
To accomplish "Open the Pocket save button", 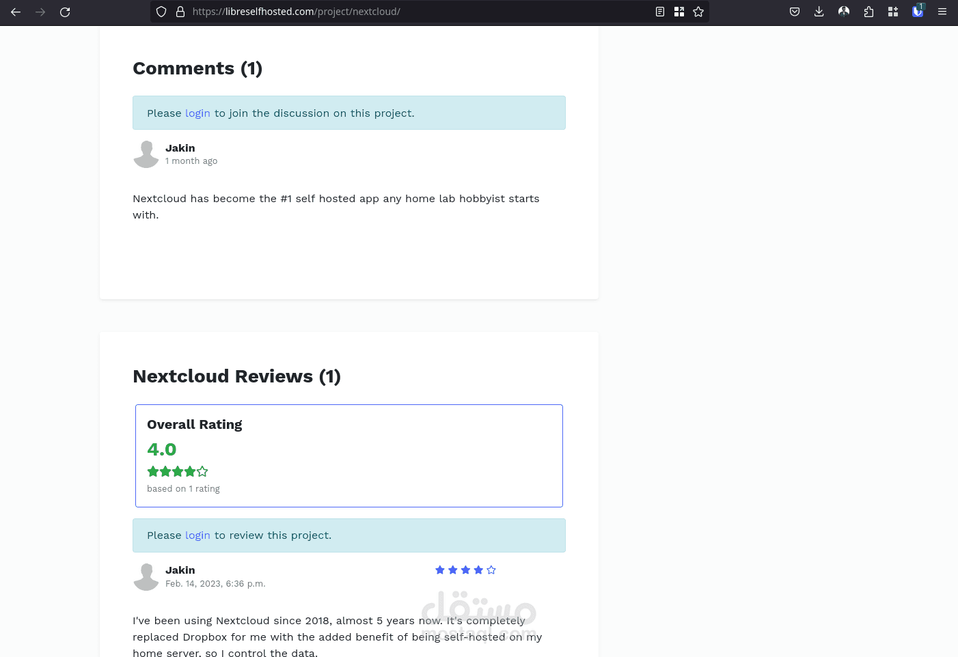I will pos(795,12).
